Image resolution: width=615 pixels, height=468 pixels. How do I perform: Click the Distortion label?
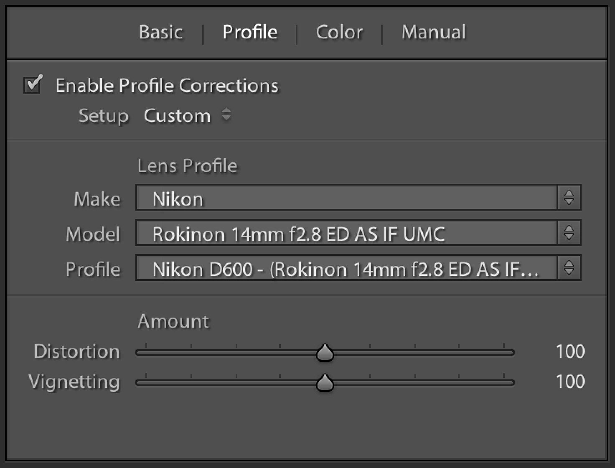[x=77, y=351]
